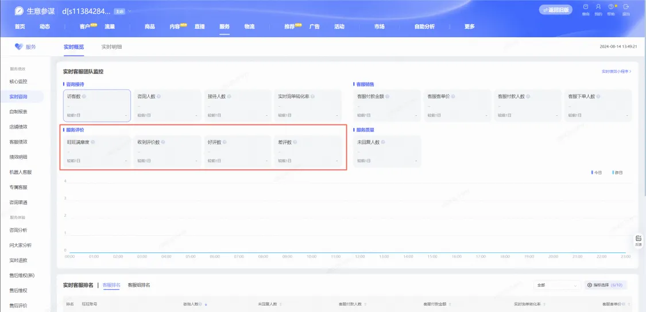Switch to the 实时明细 tab
Image resolution: width=646 pixels, height=312 pixels.
111,47
